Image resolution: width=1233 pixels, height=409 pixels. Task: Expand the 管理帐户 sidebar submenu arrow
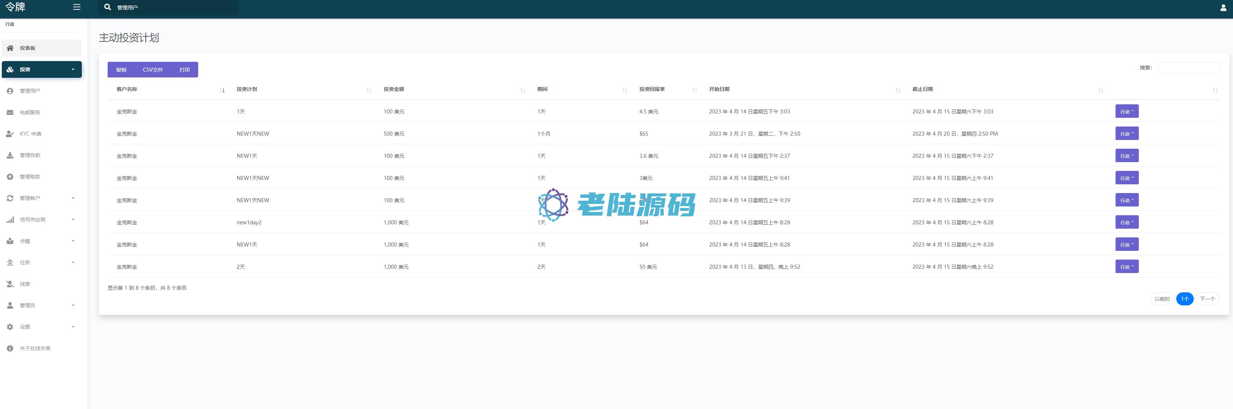tap(73, 198)
